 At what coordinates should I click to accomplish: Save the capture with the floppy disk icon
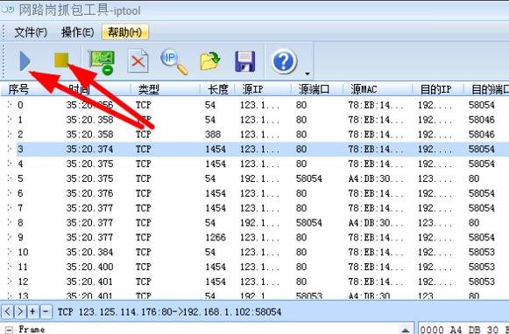[x=245, y=61]
